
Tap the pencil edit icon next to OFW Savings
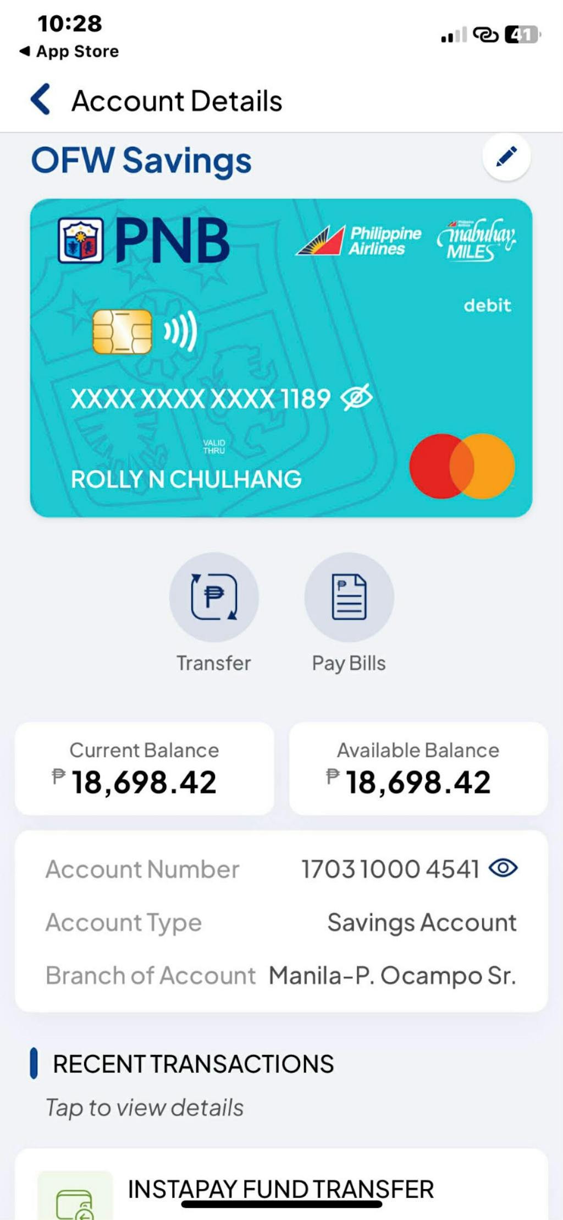506,157
